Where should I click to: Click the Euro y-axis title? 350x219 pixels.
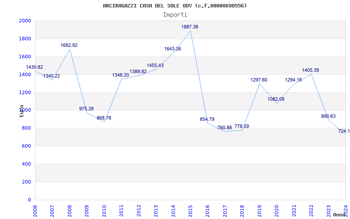pos(21,111)
